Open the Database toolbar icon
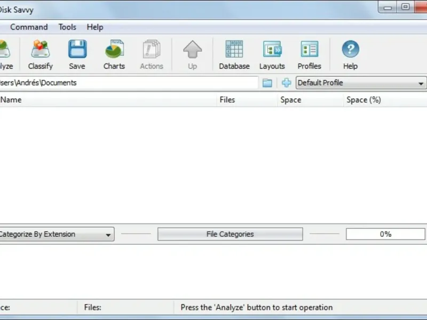Screen dimensions: 427x320 point(234,55)
